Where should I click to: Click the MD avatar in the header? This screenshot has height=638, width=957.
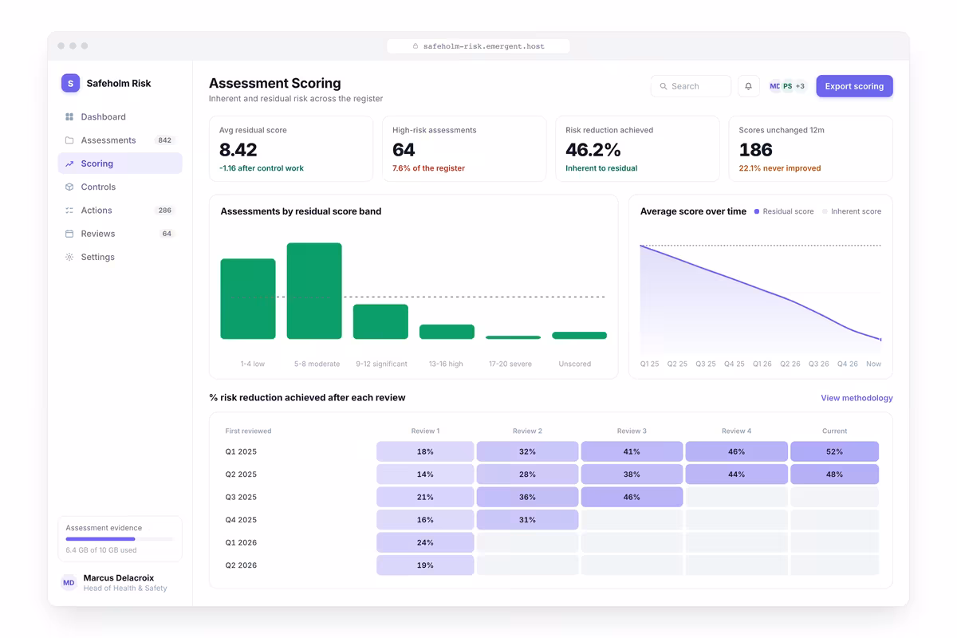774,86
